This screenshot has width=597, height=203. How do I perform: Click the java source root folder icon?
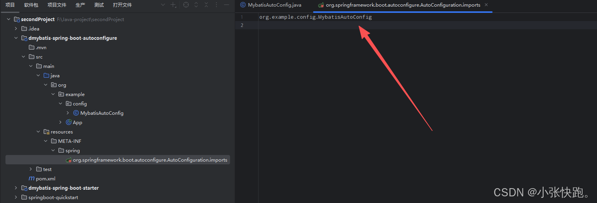(x=46, y=75)
